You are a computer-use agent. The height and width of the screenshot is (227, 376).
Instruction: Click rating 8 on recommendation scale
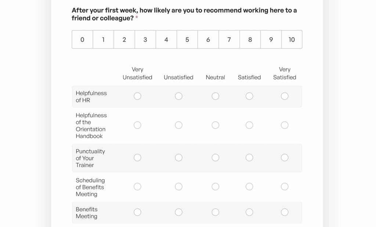[250, 40]
